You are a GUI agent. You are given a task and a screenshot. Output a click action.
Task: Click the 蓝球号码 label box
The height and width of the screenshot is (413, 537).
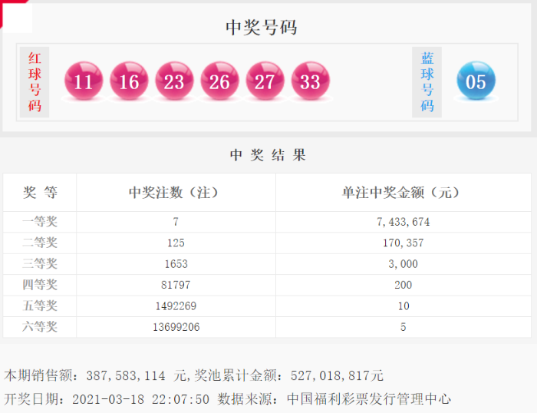tap(427, 81)
